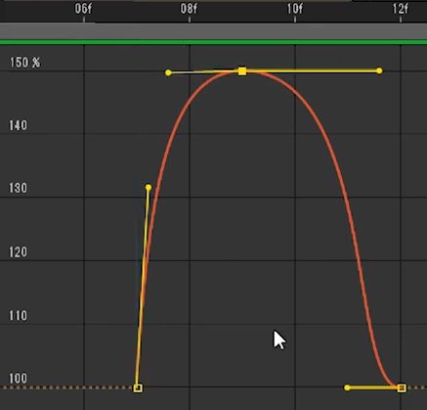The width and height of the screenshot is (427, 410).
Task: Grab the left bezier handle of peak keyframe
Action: (168, 72)
